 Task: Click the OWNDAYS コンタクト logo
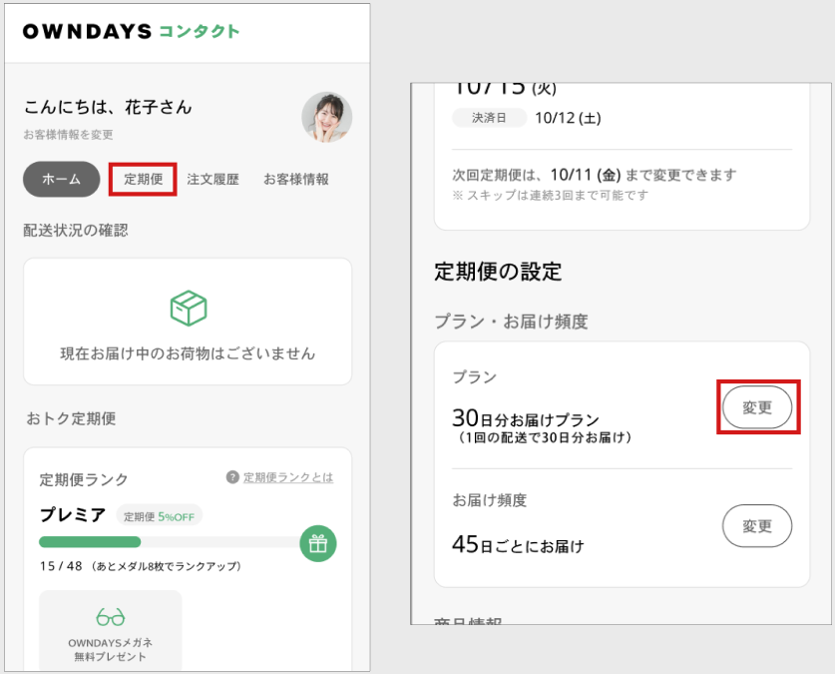click(x=131, y=31)
